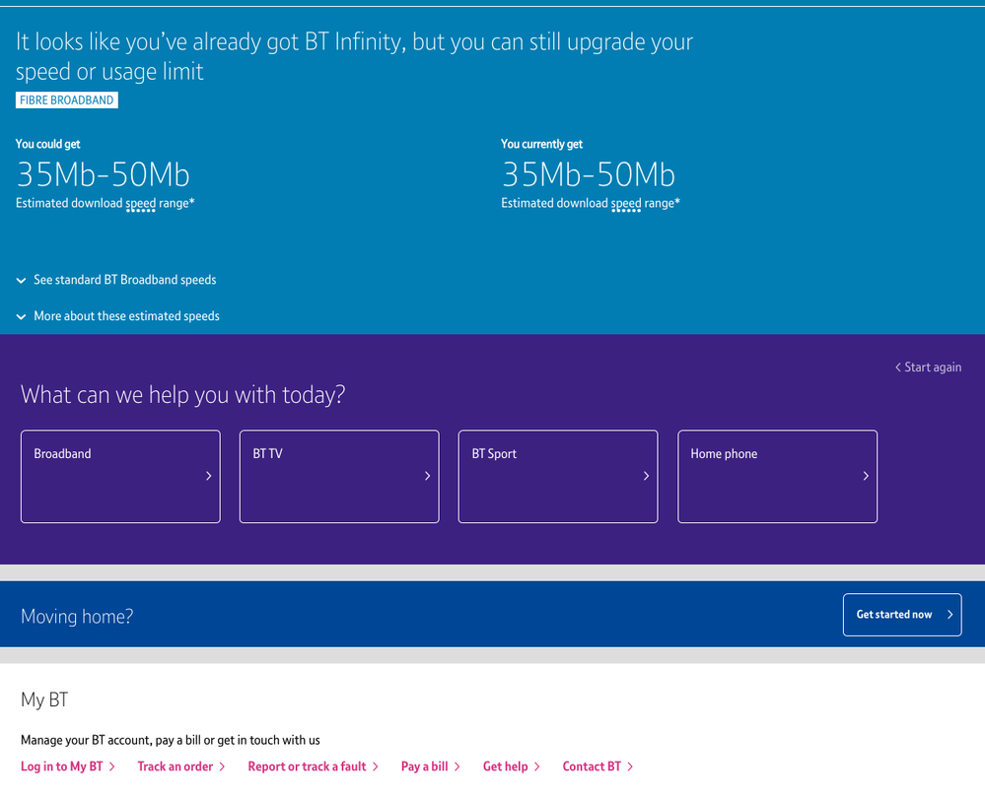
Task: Click the arrow icon in Get started now
Action: (950, 615)
